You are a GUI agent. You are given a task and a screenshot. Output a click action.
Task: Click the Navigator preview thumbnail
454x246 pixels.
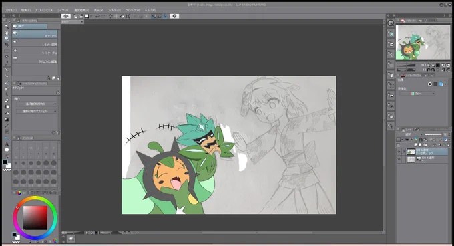pos(423,42)
